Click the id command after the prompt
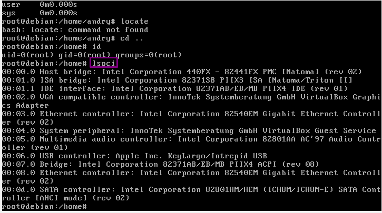This screenshot has height=213, width=382. 96,46
